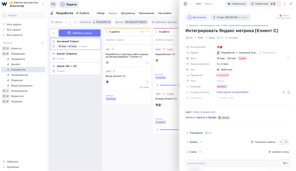Expand the Файлы section

pyautogui.click(x=188, y=142)
